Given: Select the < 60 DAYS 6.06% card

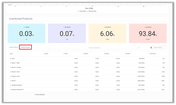Looking at the screenshot, I should 107,33.
